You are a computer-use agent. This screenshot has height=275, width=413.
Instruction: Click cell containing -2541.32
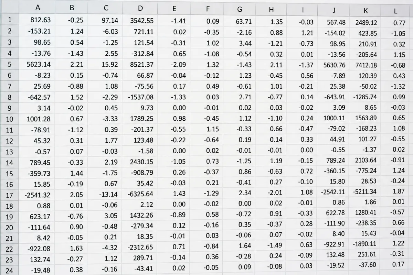coord(37,195)
